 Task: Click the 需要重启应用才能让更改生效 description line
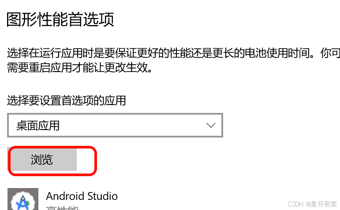[x=79, y=68]
